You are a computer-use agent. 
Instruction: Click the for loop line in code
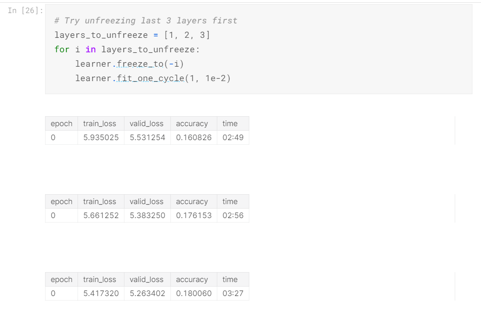pyautogui.click(x=127, y=50)
